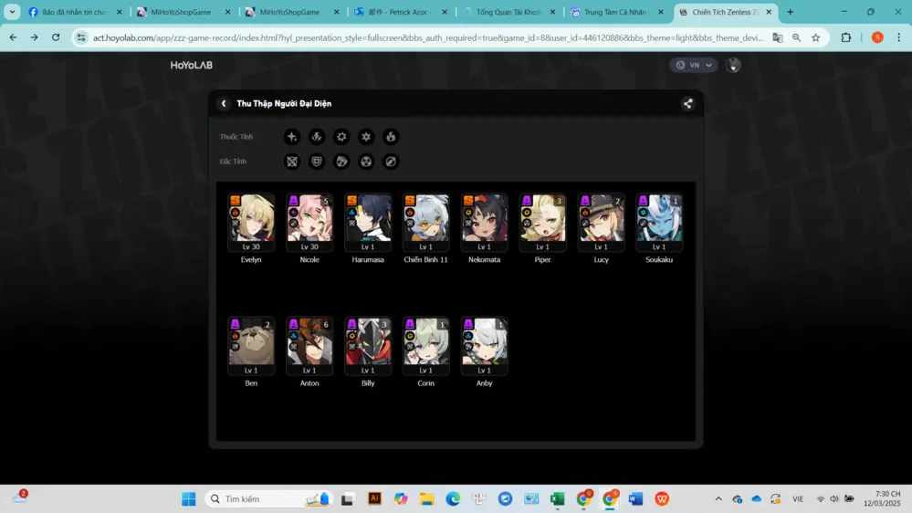
Task: Go back using the arrow beside Thu Thập Người Đại Diện
Action: 224,103
